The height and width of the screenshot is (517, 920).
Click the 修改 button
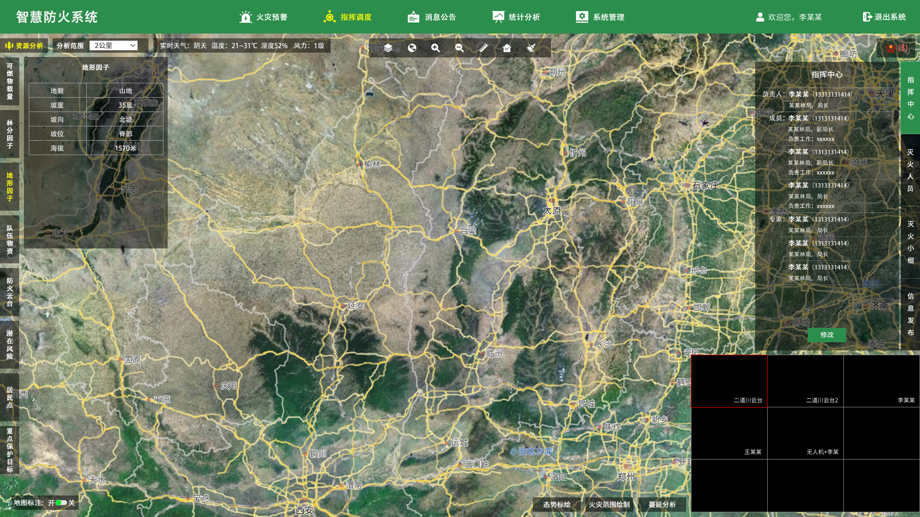coord(827,335)
